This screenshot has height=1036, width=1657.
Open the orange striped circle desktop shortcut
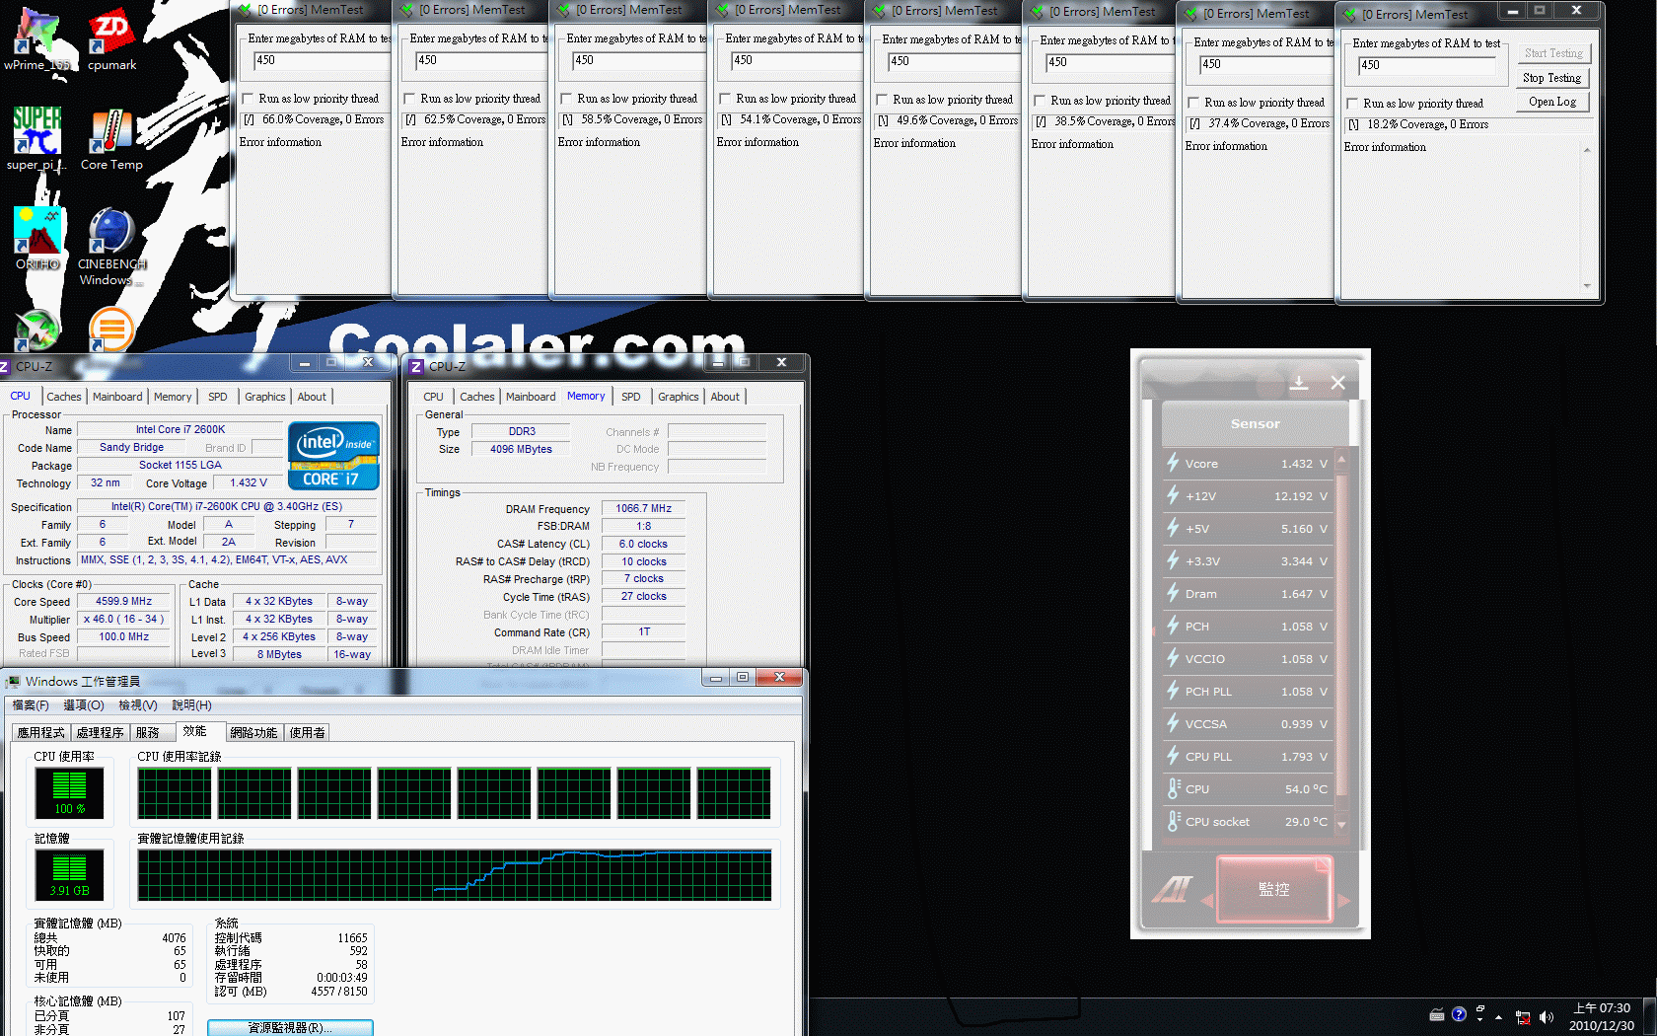click(111, 330)
